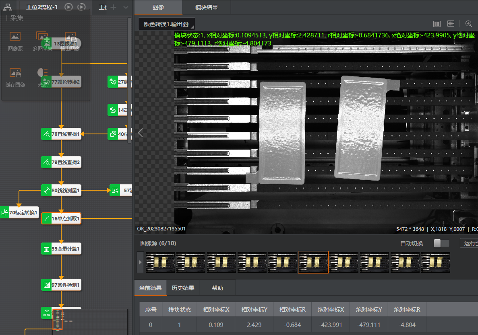The width and height of the screenshot is (478, 335).
Task: Start continuous run of 工位2流程-1
Action: pos(81,7)
